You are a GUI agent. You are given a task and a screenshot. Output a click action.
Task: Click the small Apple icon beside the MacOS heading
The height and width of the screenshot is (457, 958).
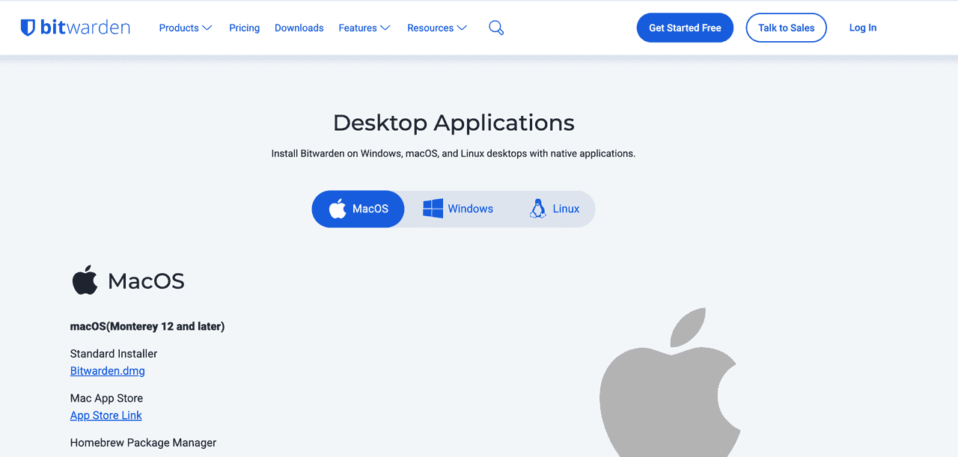point(85,280)
